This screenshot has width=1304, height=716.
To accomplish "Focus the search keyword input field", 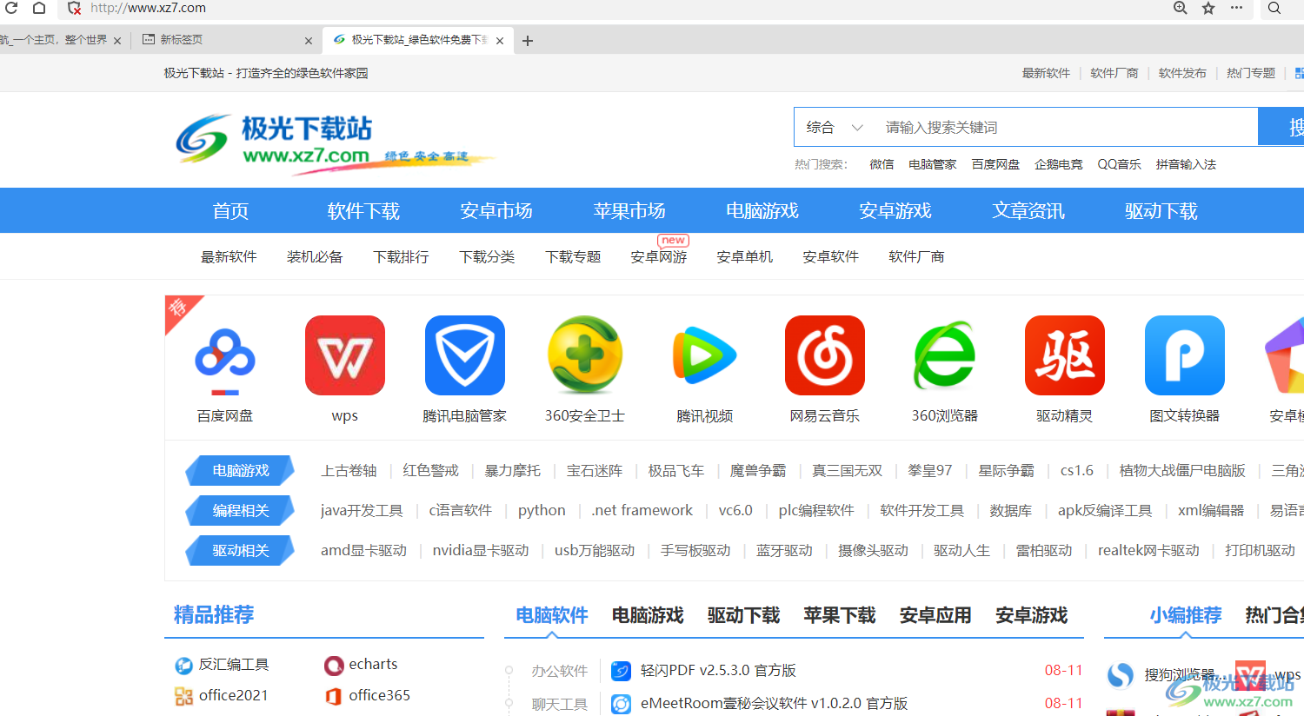I will (x=1065, y=127).
